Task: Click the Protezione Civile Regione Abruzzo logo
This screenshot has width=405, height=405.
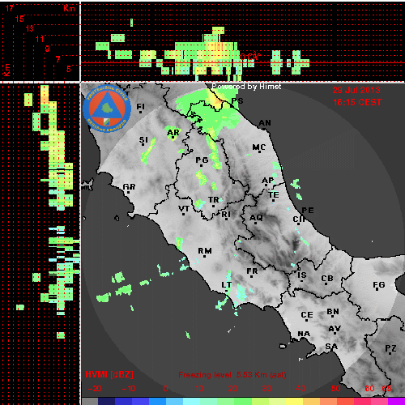Action: click(x=107, y=109)
